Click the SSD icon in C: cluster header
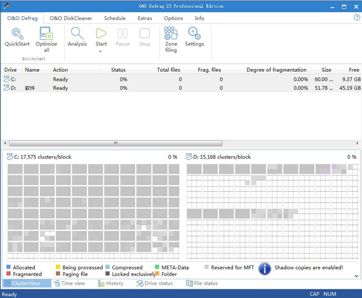 10,156
